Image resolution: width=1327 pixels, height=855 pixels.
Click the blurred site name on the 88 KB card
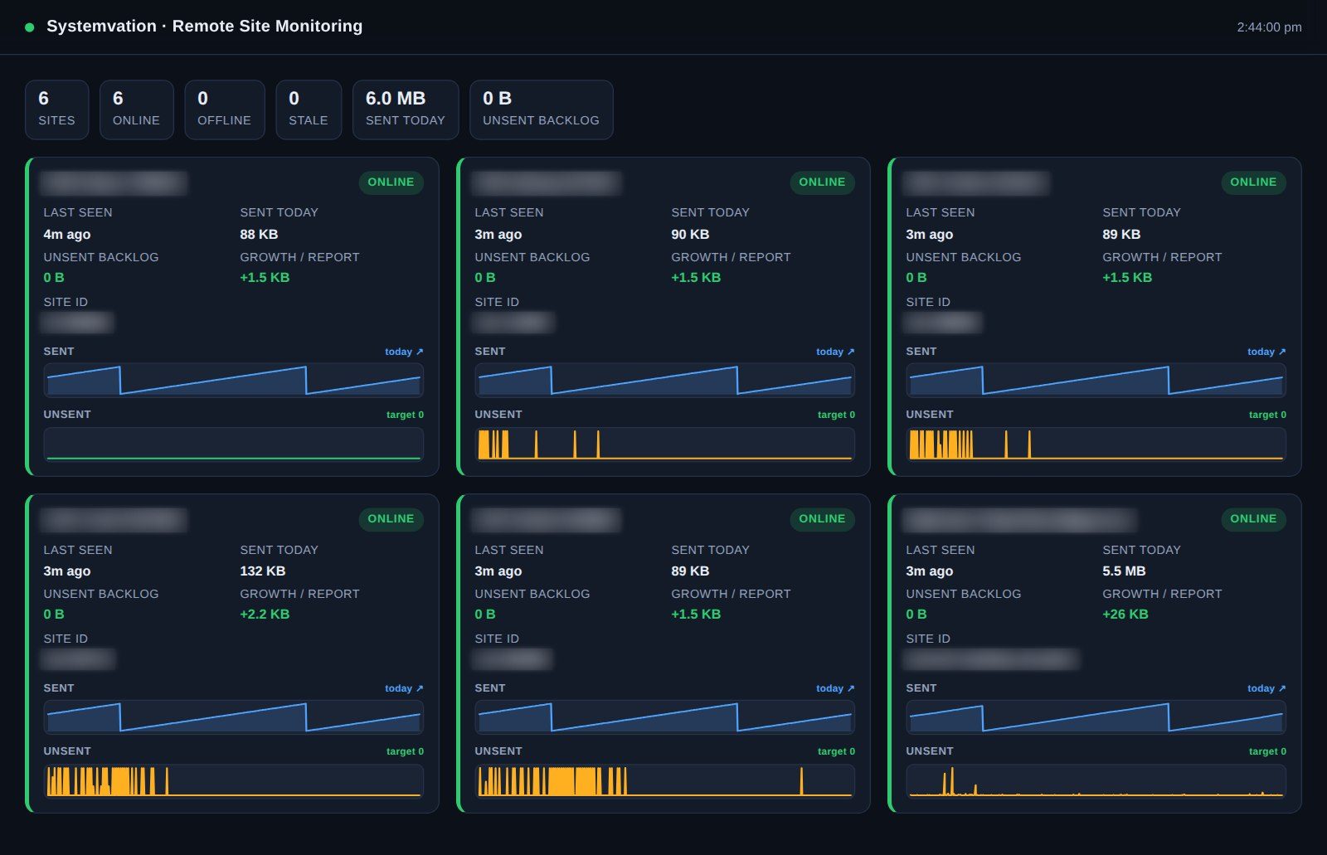click(114, 182)
